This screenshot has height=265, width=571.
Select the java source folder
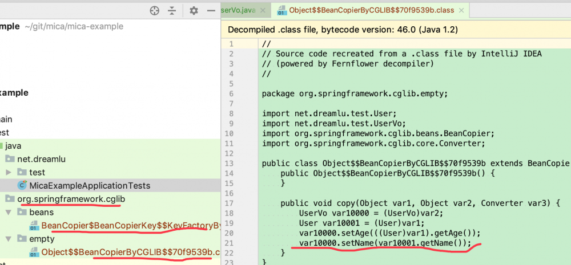(13, 146)
